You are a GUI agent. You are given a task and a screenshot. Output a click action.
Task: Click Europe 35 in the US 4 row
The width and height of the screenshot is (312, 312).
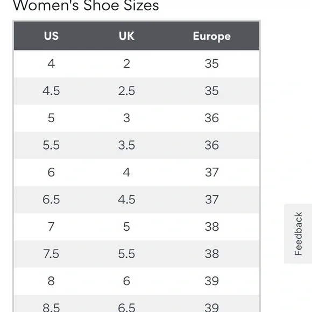(212, 64)
